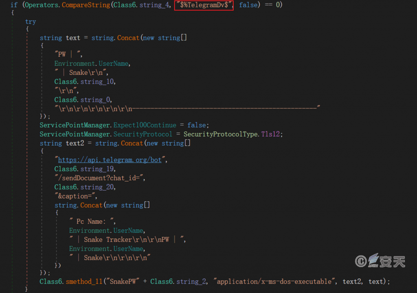Viewport: 417px width, 293px height.
Task: Select the "application/x-ms-dos-executable" string
Action: [274, 281]
